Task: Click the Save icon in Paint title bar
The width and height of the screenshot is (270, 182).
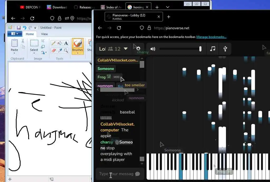Action: click(19, 27)
